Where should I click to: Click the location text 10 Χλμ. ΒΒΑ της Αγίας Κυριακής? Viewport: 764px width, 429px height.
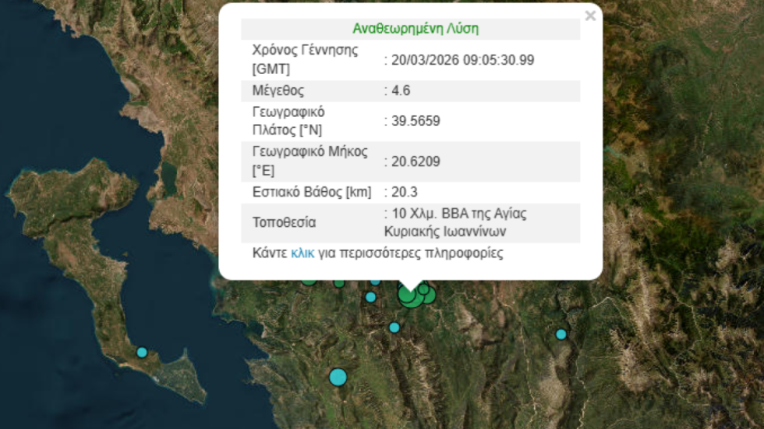tap(455, 222)
